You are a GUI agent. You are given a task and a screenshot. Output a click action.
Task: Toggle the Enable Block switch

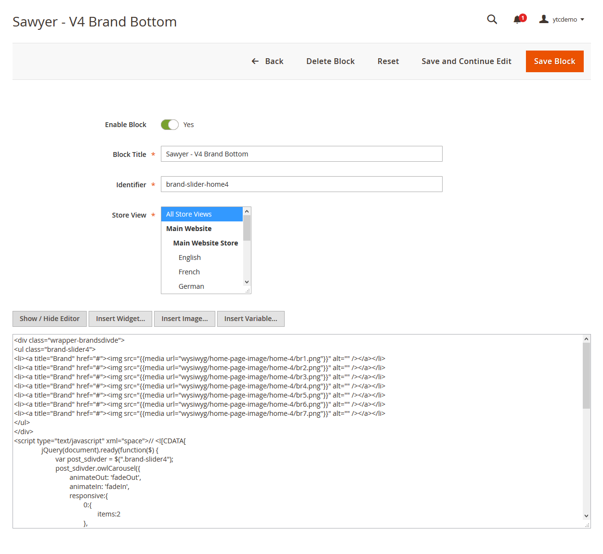tap(170, 125)
